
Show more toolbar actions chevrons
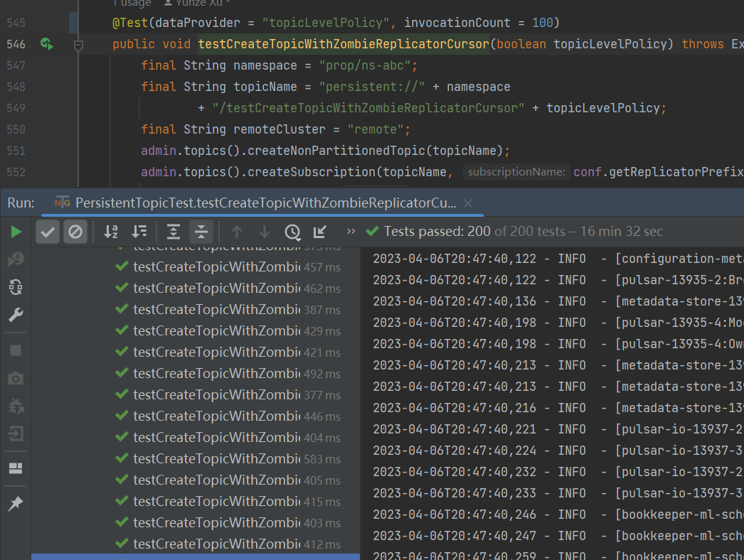click(351, 231)
